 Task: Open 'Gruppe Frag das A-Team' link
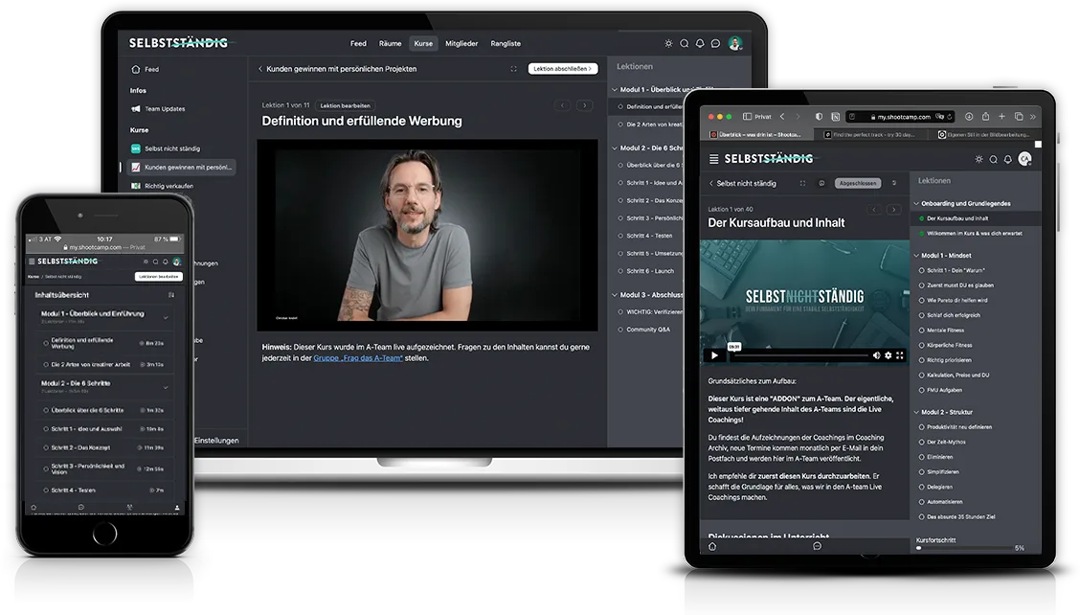(357, 358)
